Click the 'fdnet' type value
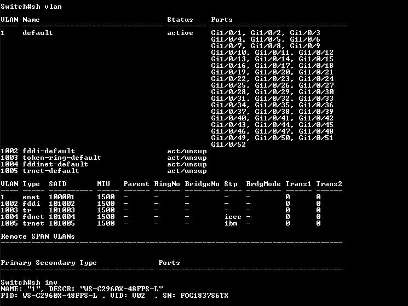The image size is (408, 306). [33, 217]
